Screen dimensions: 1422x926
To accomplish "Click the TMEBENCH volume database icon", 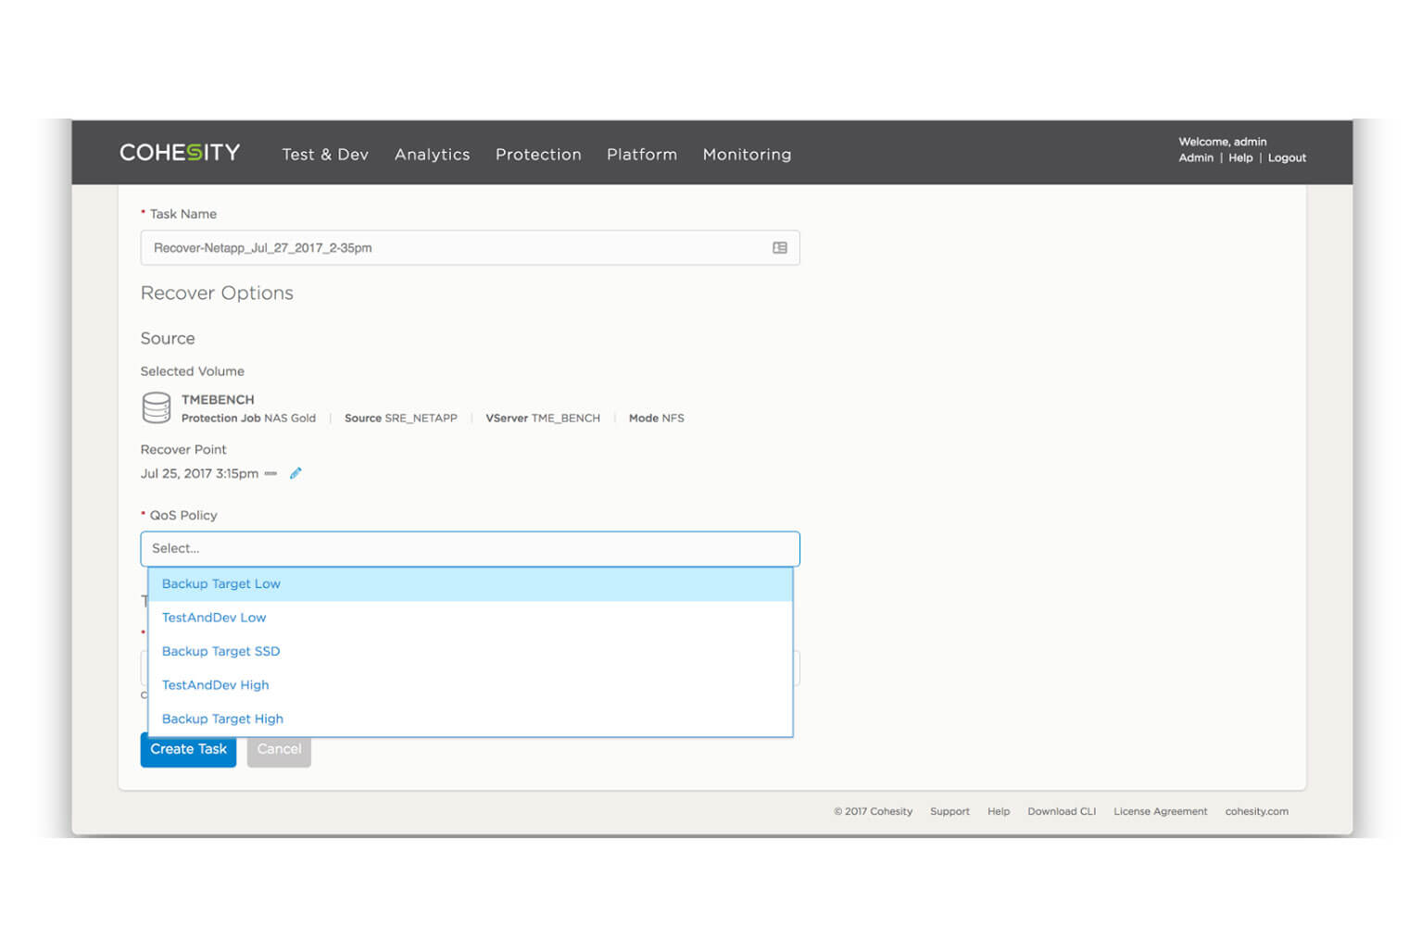I will click(x=157, y=407).
